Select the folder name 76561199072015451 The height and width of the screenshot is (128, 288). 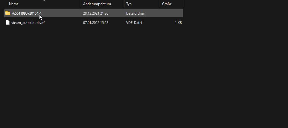click(x=26, y=13)
